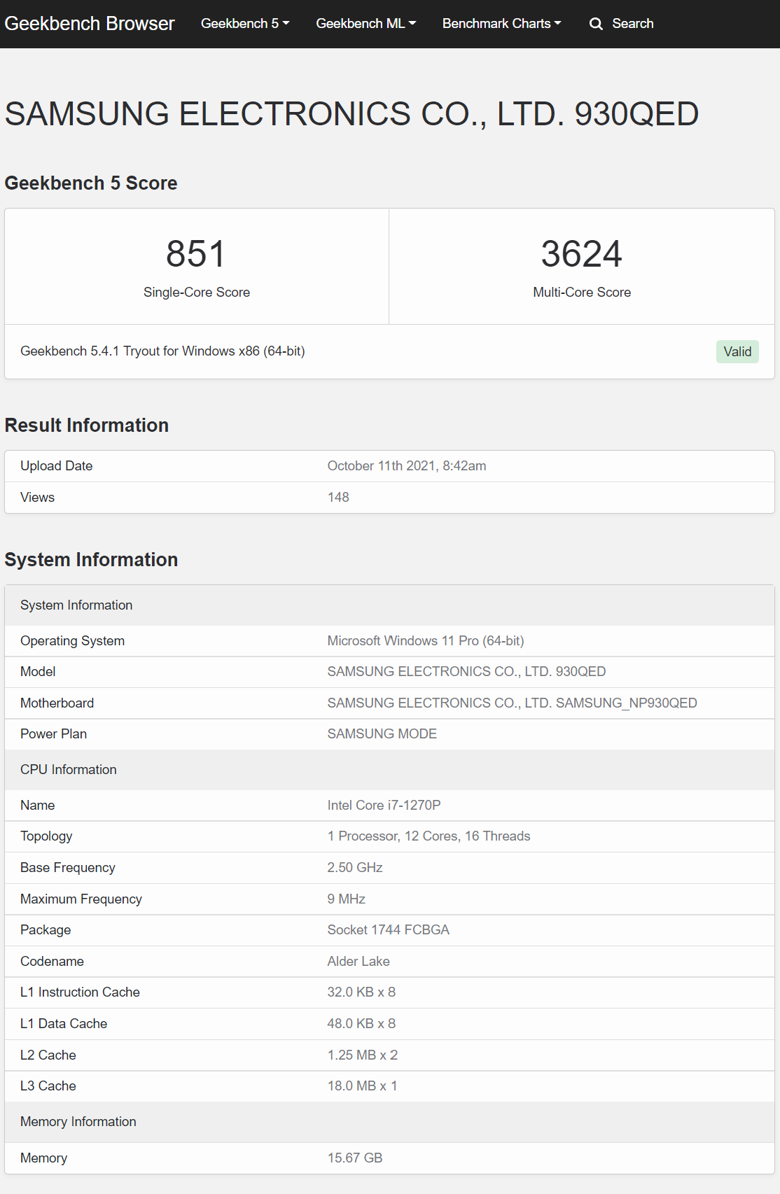The width and height of the screenshot is (780, 1194).
Task: Click the Intel Core i7-1270P name
Action: (x=384, y=806)
